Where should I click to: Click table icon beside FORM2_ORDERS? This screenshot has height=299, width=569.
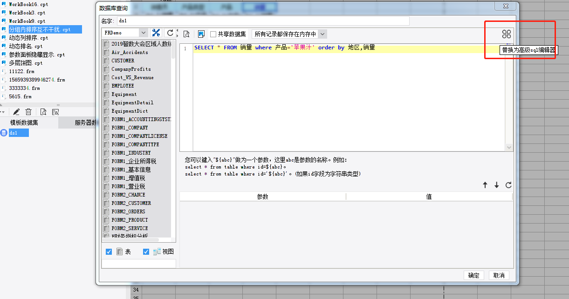pyautogui.click(x=106, y=211)
